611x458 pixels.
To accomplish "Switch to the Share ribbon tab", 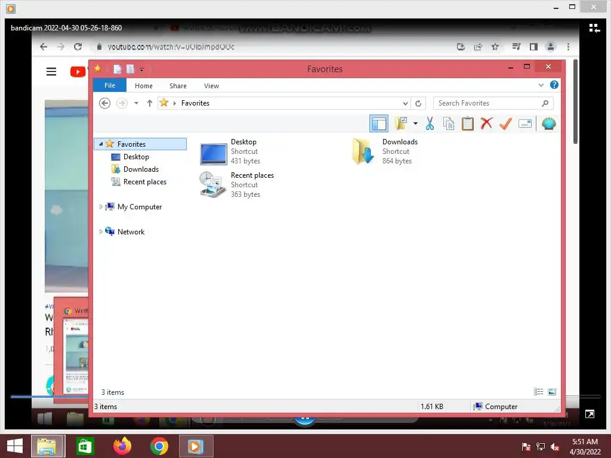I will (x=178, y=86).
